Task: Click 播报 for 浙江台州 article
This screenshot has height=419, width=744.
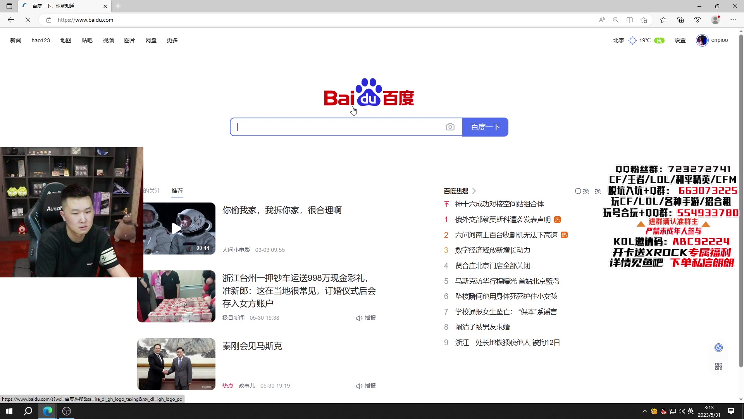Action: pyautogui.click(x=366, y=318)
